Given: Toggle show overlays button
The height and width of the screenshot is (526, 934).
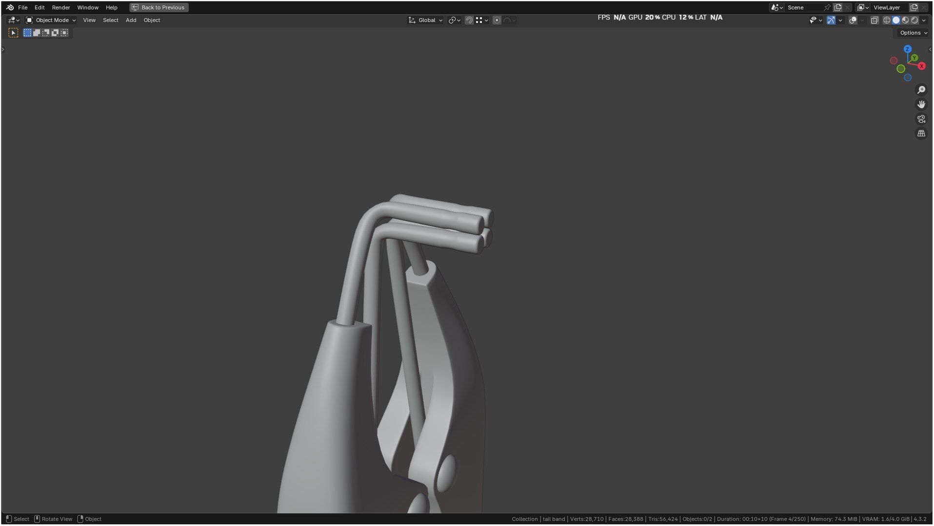Looking at the screenshot, I should click(853, 20).
